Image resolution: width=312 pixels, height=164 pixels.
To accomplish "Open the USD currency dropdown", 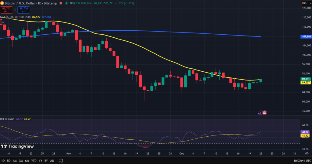I will [x=306, y=3].
